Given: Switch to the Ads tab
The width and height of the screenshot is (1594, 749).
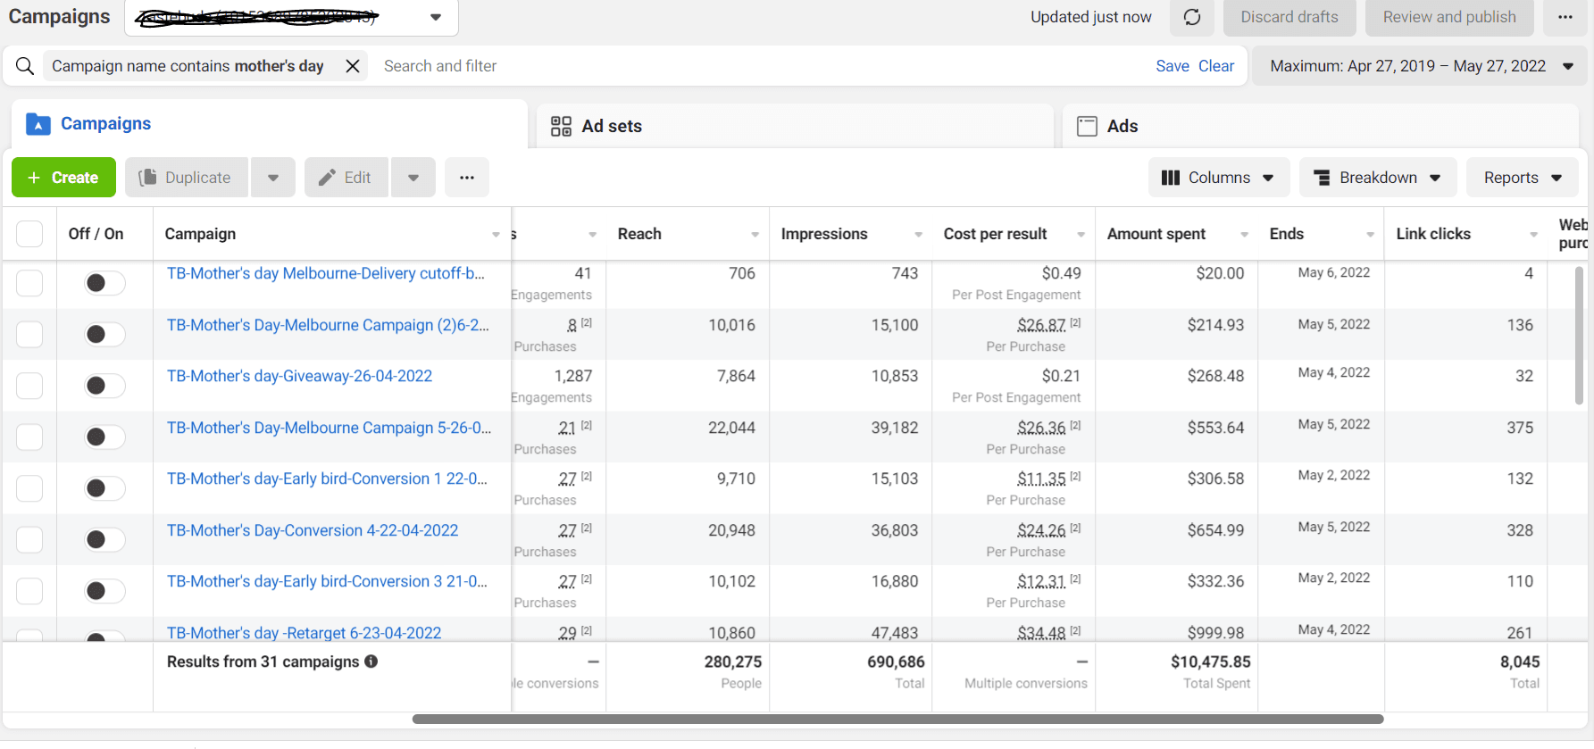Looking at the screenshot, I should 1320,126.
